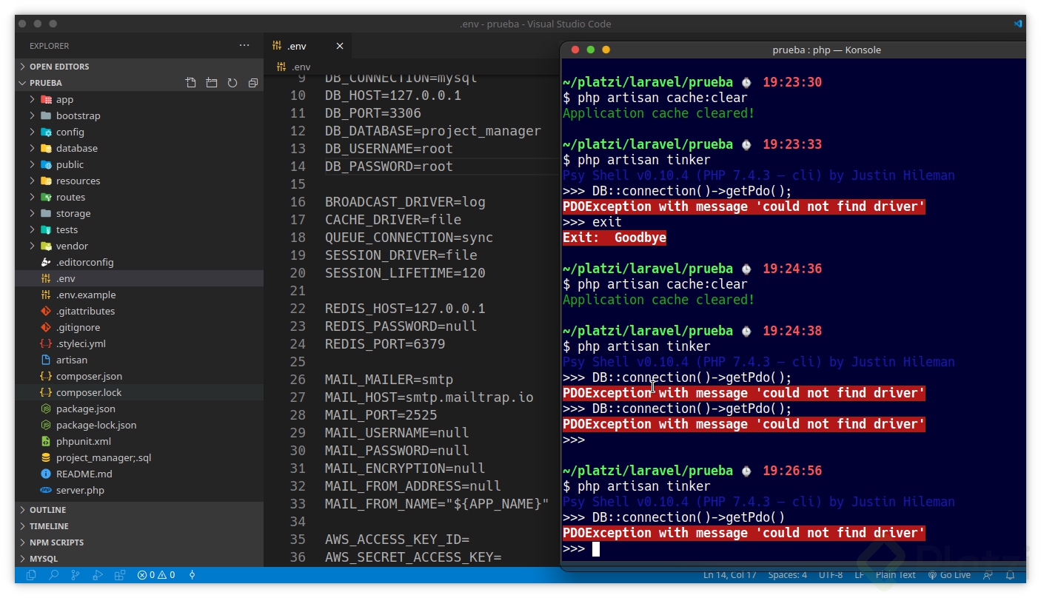Viewport: 1041px width, 598px height.
Task: Click the VS Code logo in title bar
Action: pyautogui.click(x=1018, y=24)
